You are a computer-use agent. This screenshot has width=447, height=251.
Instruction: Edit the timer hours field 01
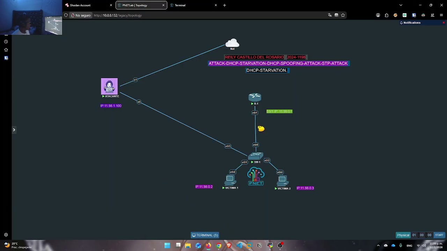pyautogui.click(x=414, y=235)
